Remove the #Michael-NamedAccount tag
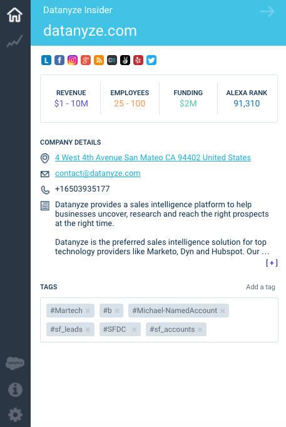The image size is (286, 427). click(222, 311)
